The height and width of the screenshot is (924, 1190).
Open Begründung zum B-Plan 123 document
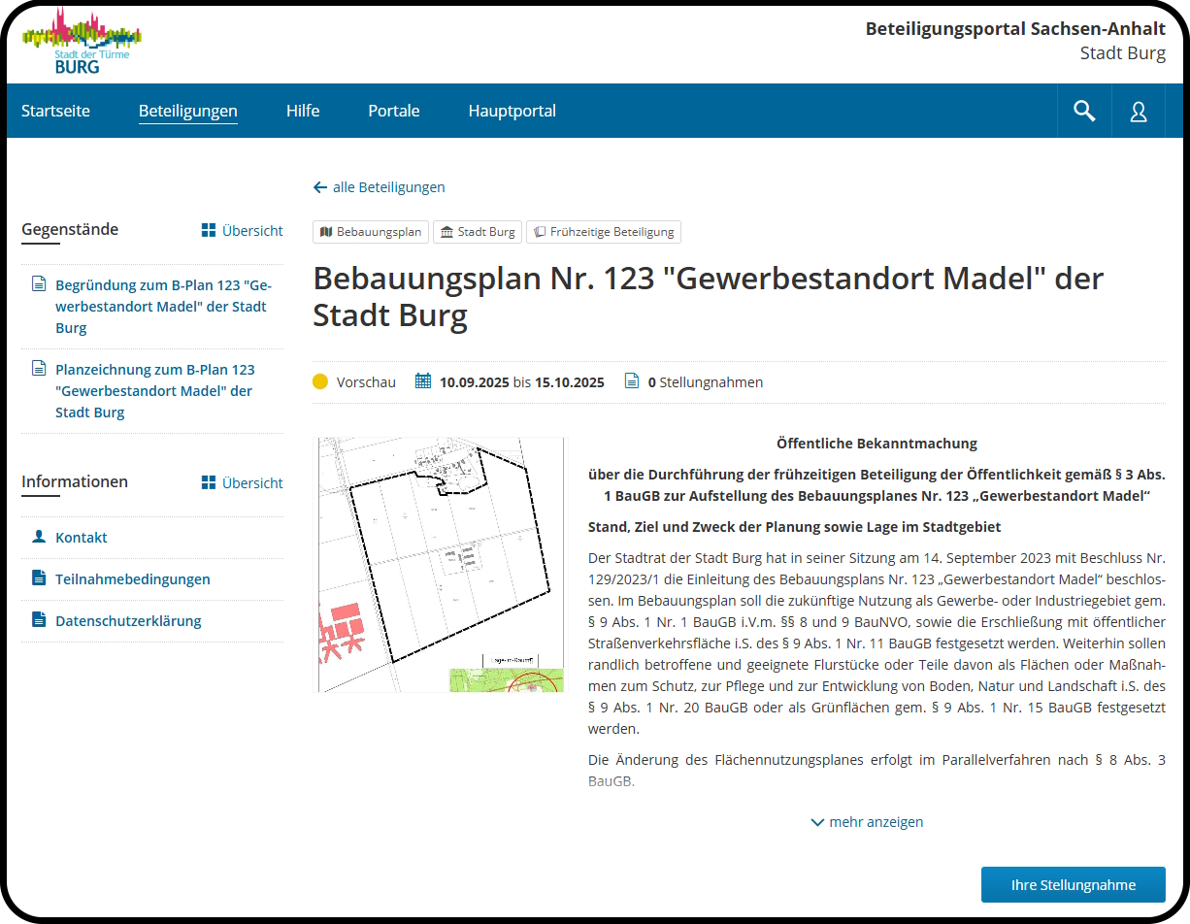(x=162, y=307)
